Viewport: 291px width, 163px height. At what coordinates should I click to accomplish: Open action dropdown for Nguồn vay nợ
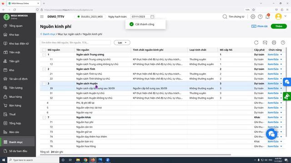(x=281, y=113)
